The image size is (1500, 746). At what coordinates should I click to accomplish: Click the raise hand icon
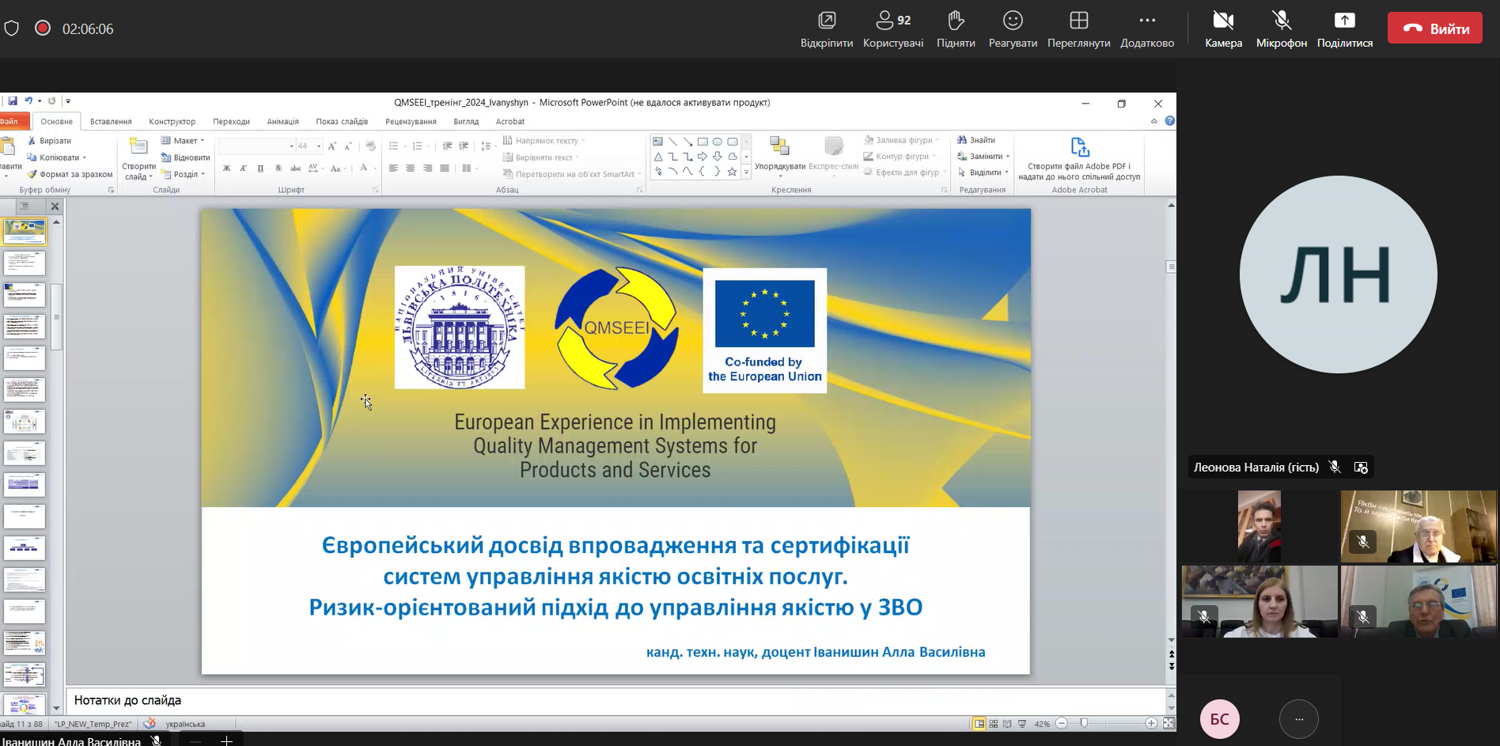(956, 21)
